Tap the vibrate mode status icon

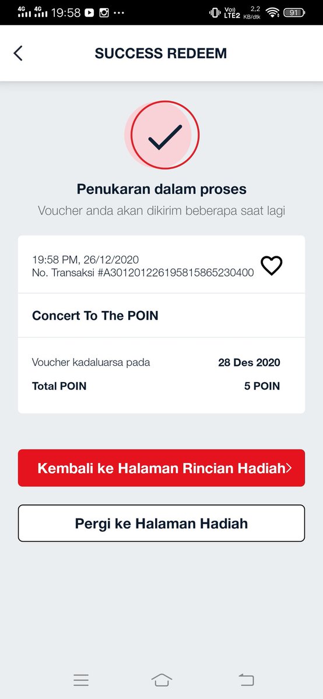point(214,12)
